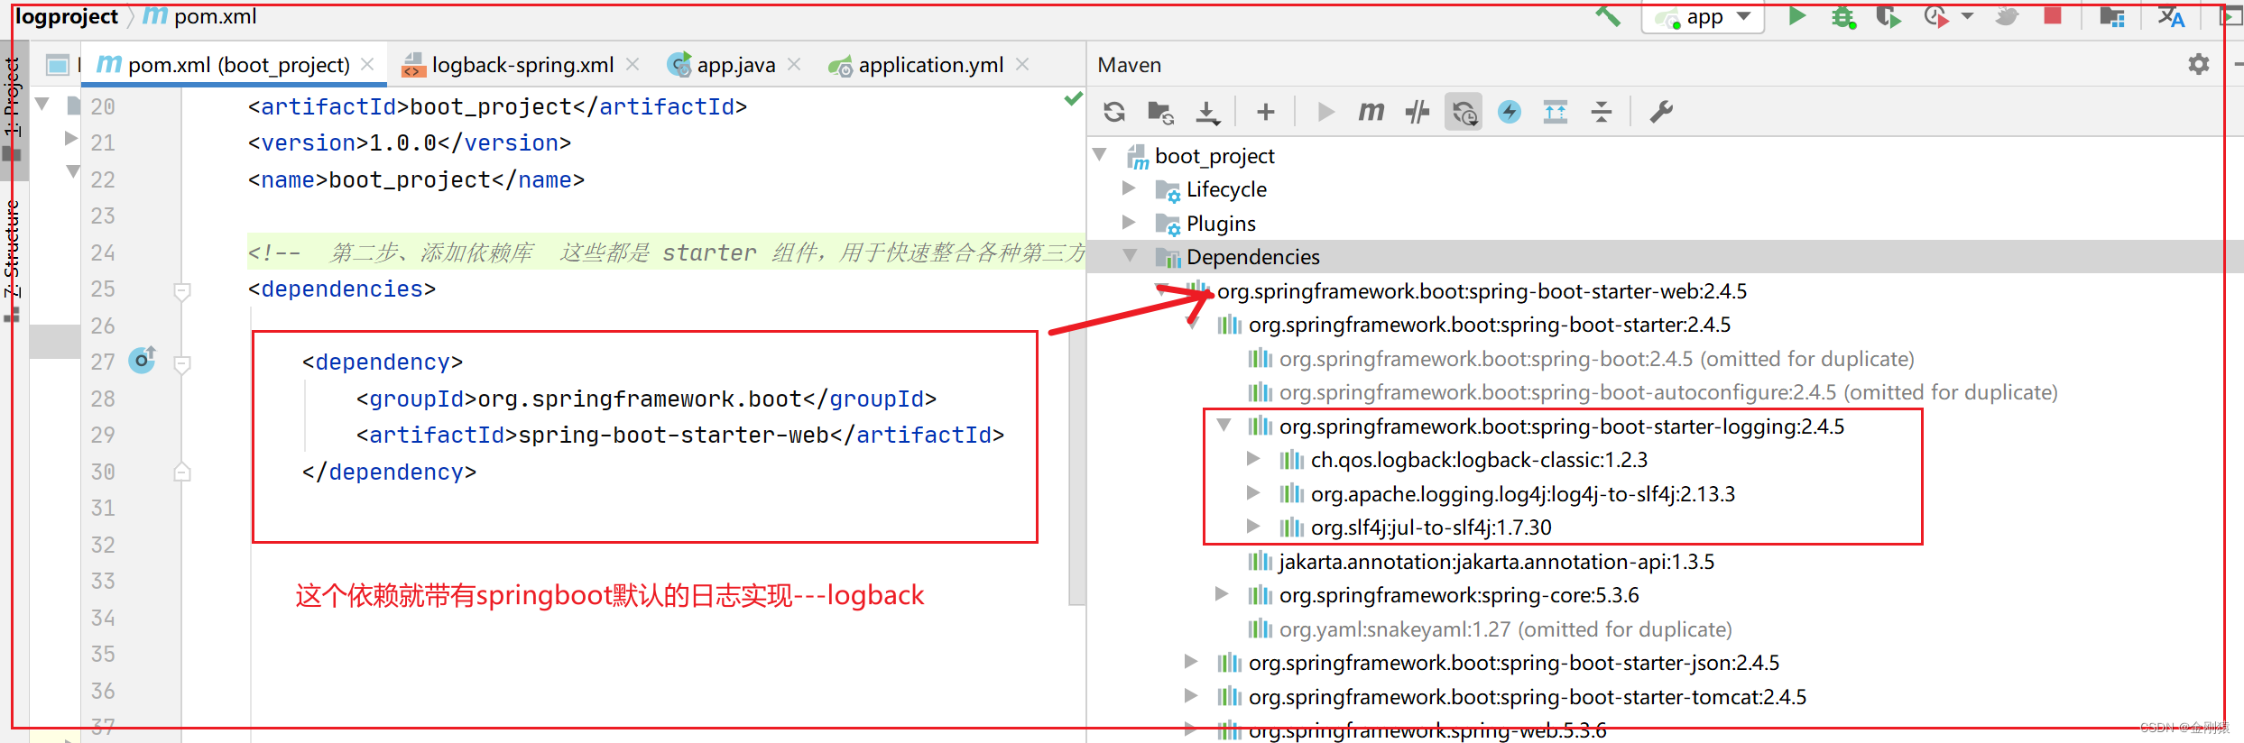Open the app run configuration dropdown
The image size is (2244, 743).
click(1704, 17)
